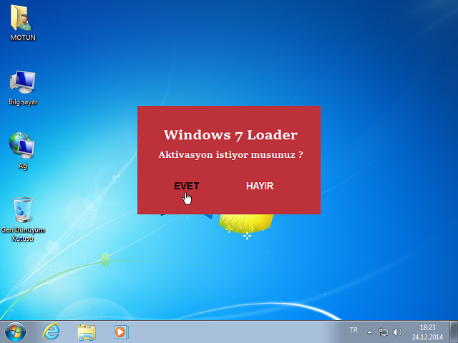Open Windows Explorer from the taskbar

[87, 332]
